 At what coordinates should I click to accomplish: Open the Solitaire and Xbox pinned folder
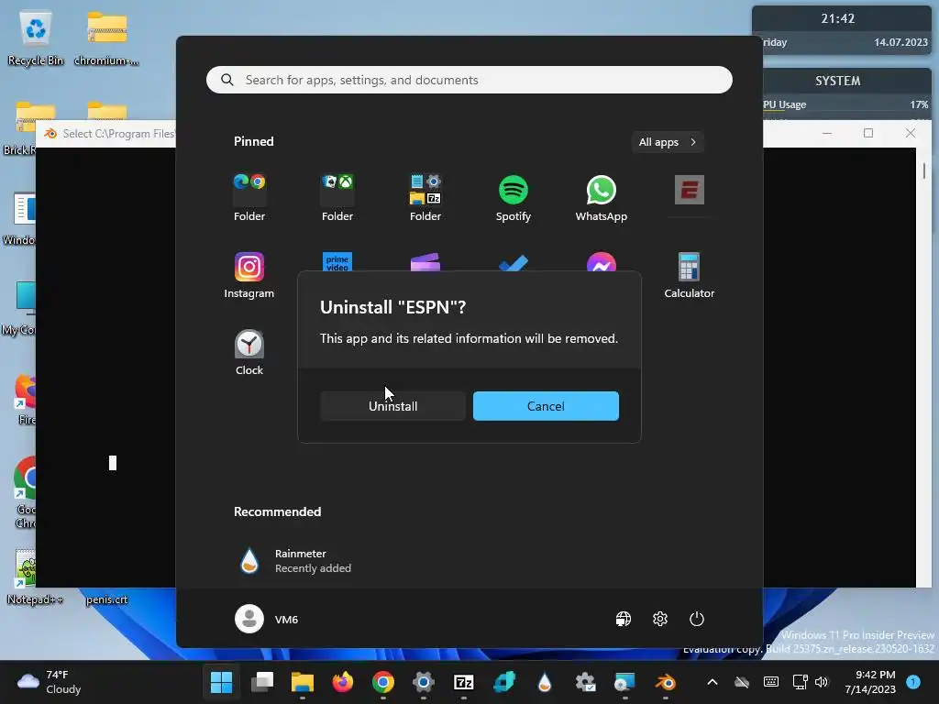point(337,198)
